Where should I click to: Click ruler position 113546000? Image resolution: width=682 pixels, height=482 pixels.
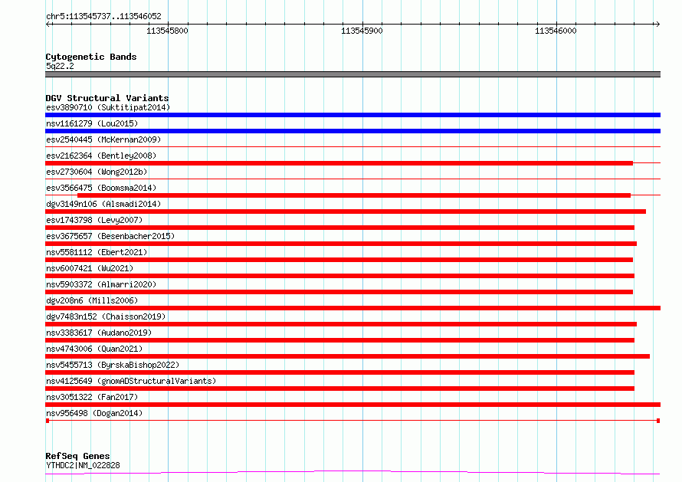coord(556,31)
